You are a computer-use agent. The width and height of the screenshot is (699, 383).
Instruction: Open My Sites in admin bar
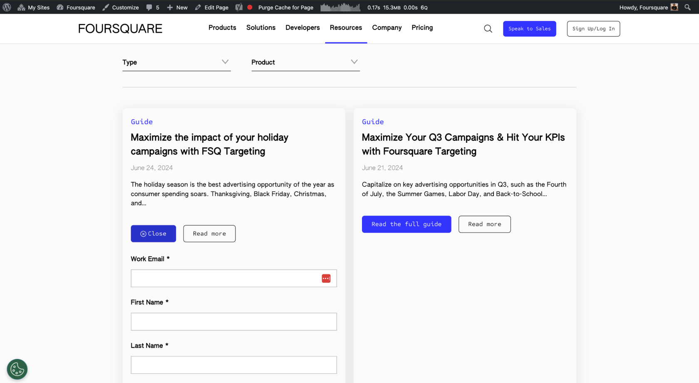tap(33, 7)
